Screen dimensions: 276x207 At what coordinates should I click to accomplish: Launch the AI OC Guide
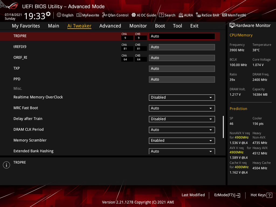coord(144,15)
